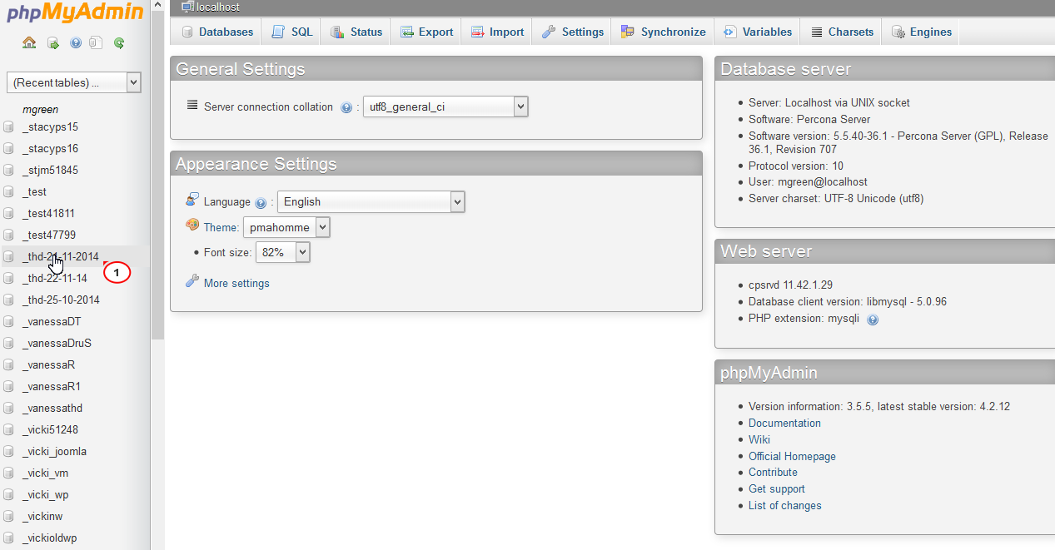
Task: Click the green reload navigation icon
Action: point(119,42)
